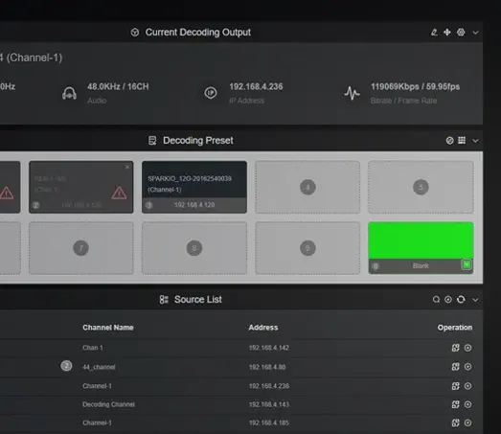This screenshot has width=501, height=434.
Task: Click the 48.0KHz / 16CH audio value
Action: [118, 86]
